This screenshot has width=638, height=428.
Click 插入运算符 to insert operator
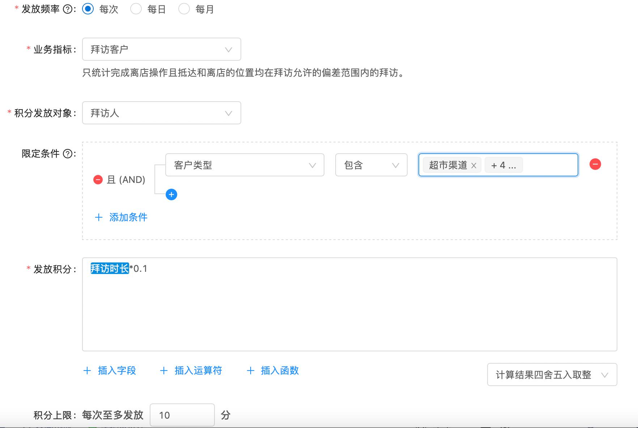tap(191, 371)
